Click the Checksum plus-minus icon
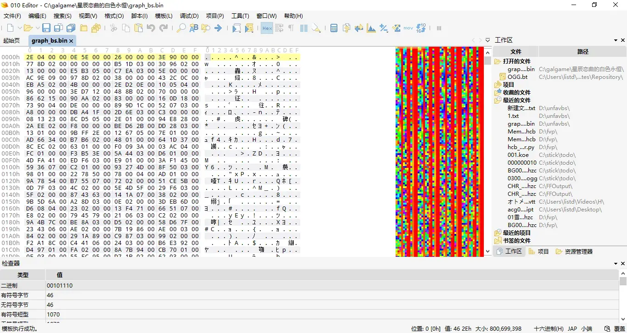 pyautogui.click(x=384, y=28)
